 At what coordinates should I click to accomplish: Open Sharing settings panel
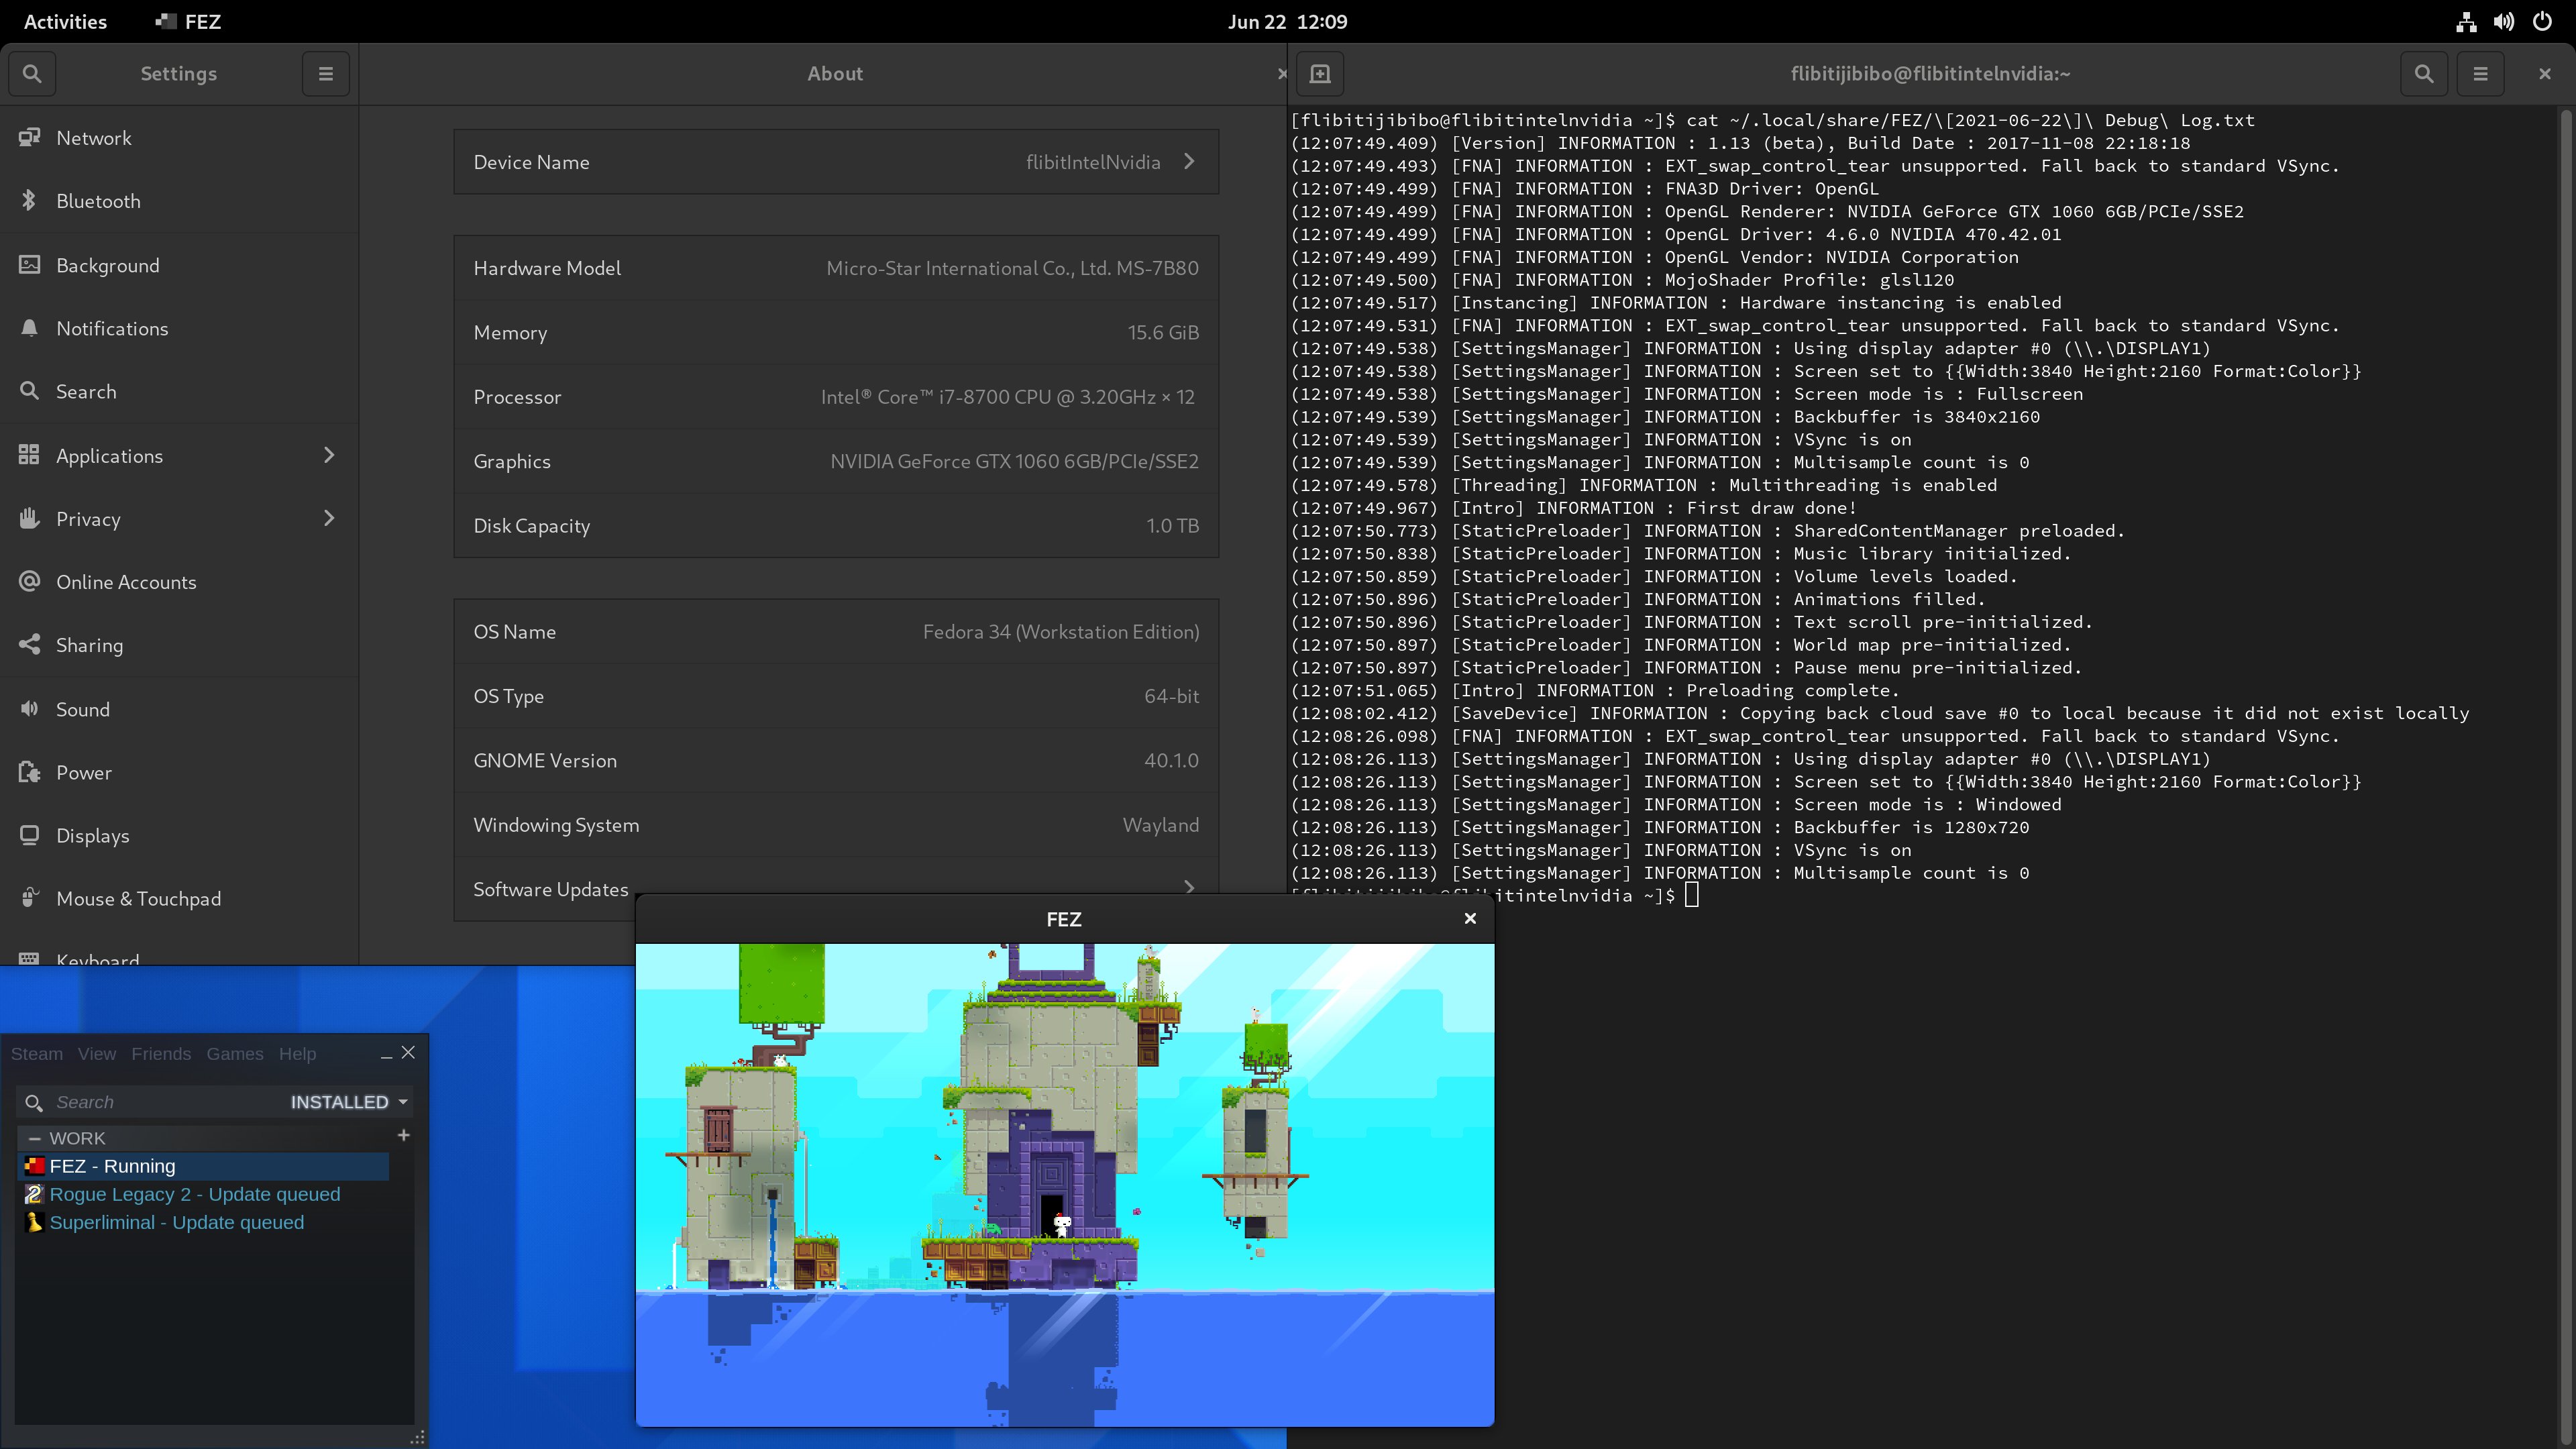pyautogui.click(x=179, y=645)
